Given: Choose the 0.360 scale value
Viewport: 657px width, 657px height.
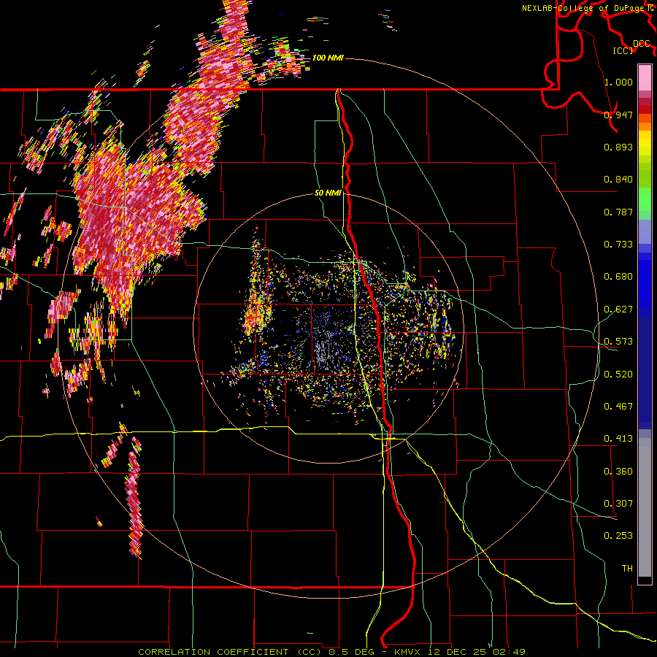Looking at the screenshot, I should [618, 472].
